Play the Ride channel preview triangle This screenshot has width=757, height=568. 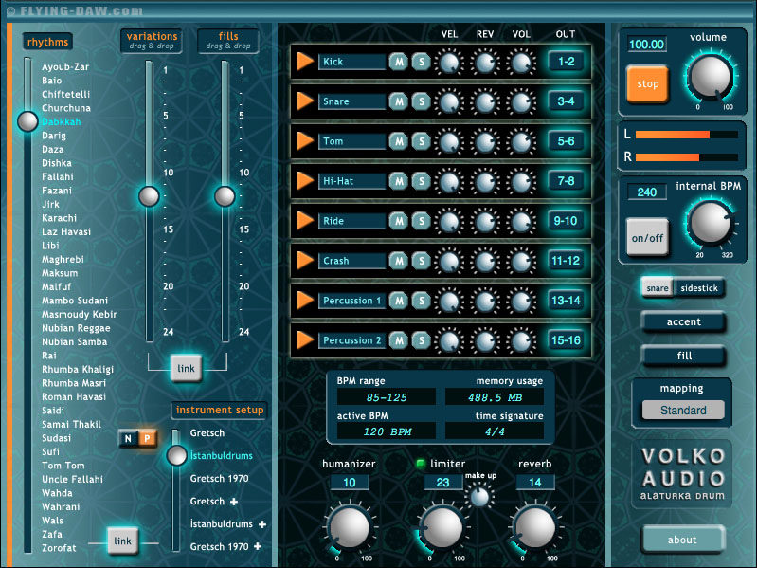point(305,221)
